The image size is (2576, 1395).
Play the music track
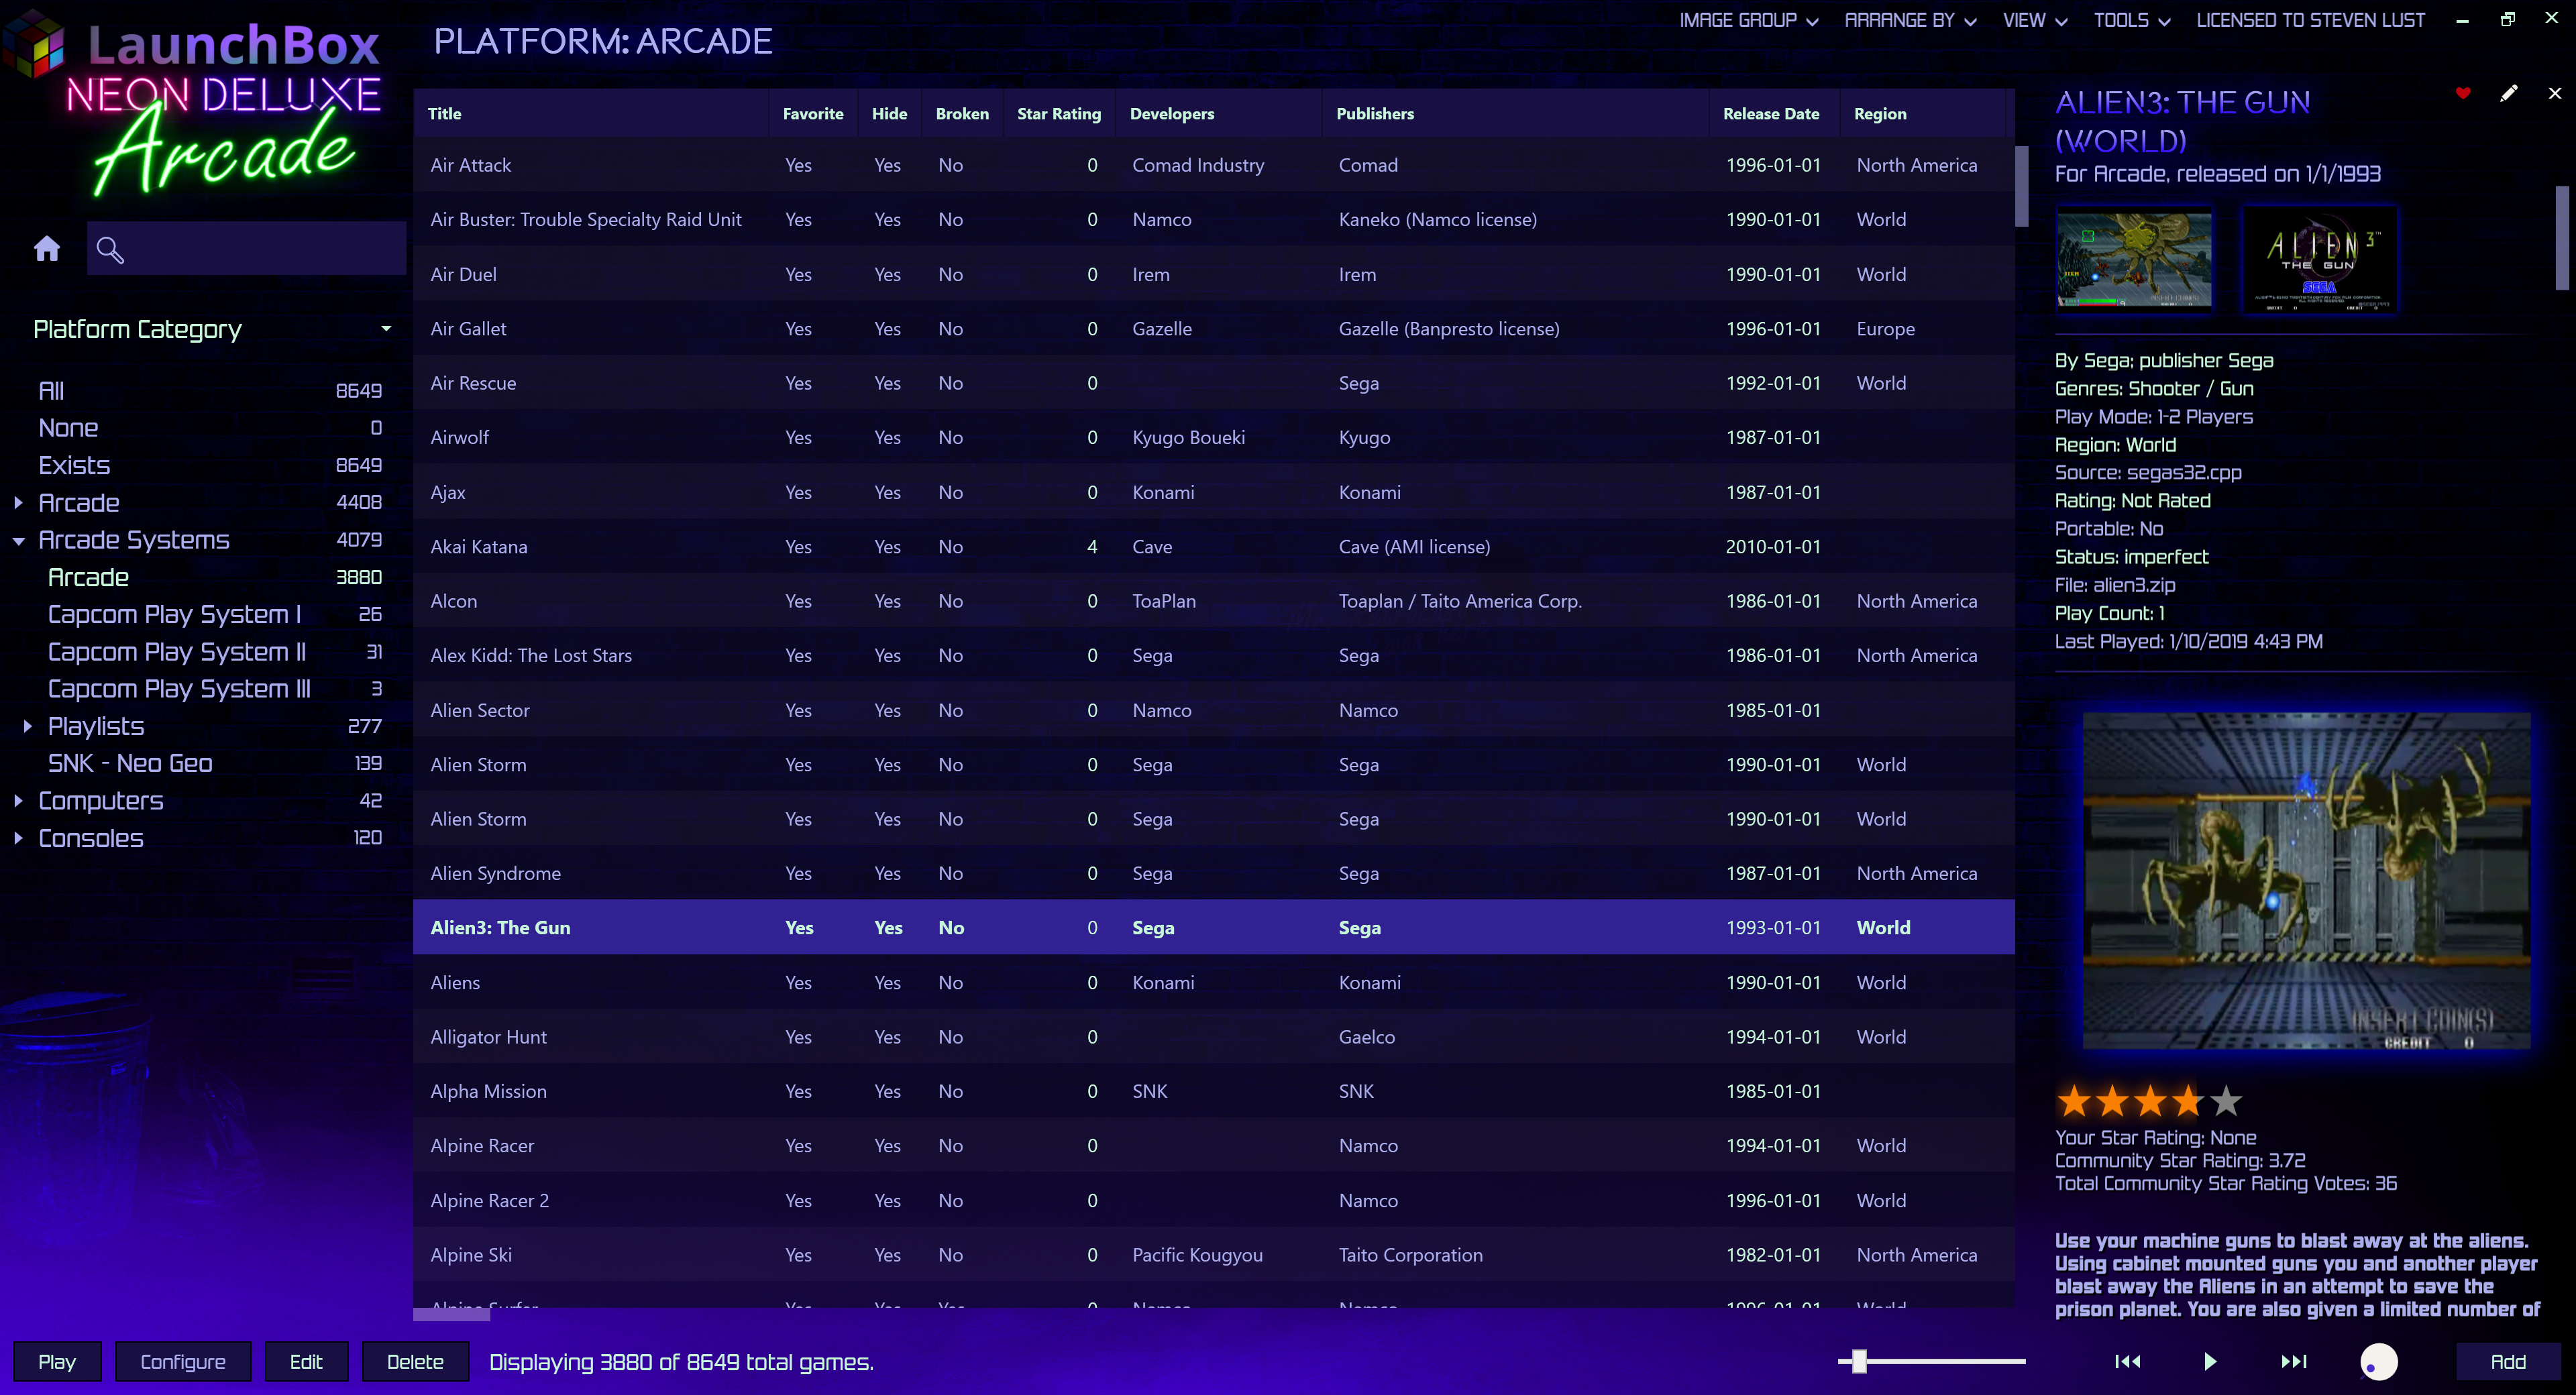tap(2211, 1361)
